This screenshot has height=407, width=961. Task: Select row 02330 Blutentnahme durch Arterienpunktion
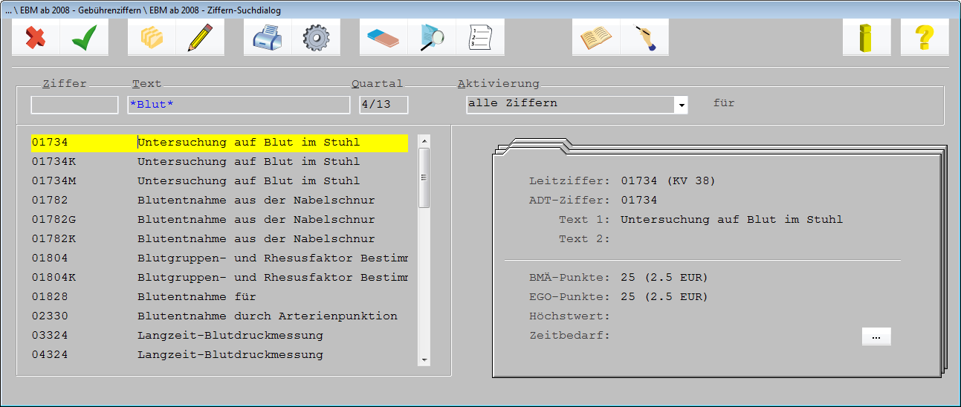[219, 316]
